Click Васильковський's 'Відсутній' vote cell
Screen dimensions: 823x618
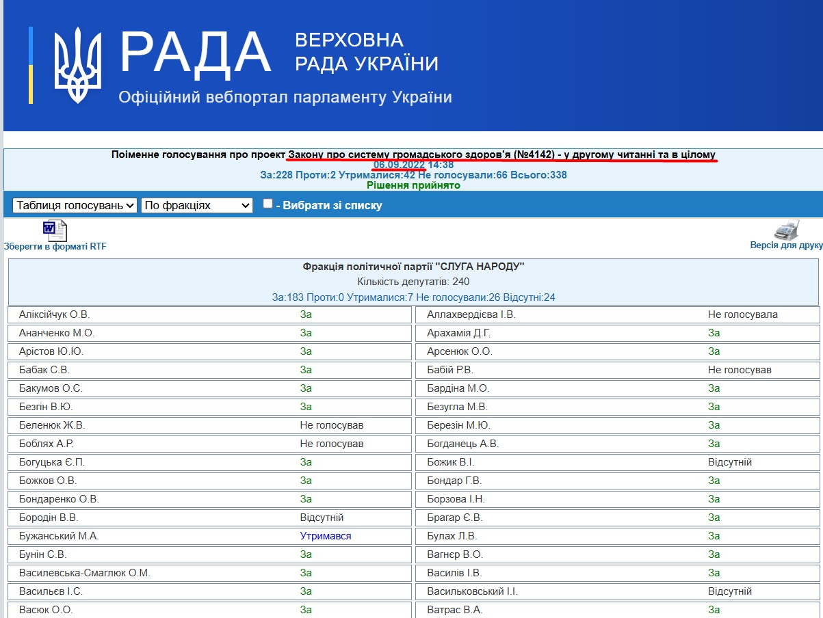730,591
